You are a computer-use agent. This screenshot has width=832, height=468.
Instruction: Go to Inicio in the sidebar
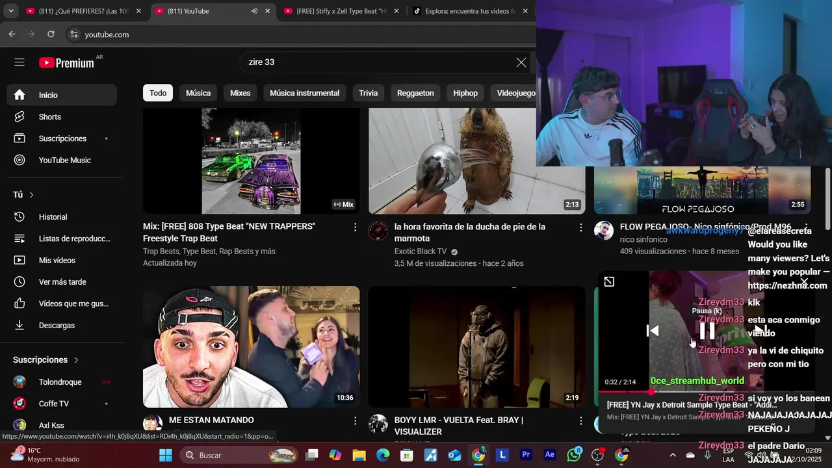(62, 95)
